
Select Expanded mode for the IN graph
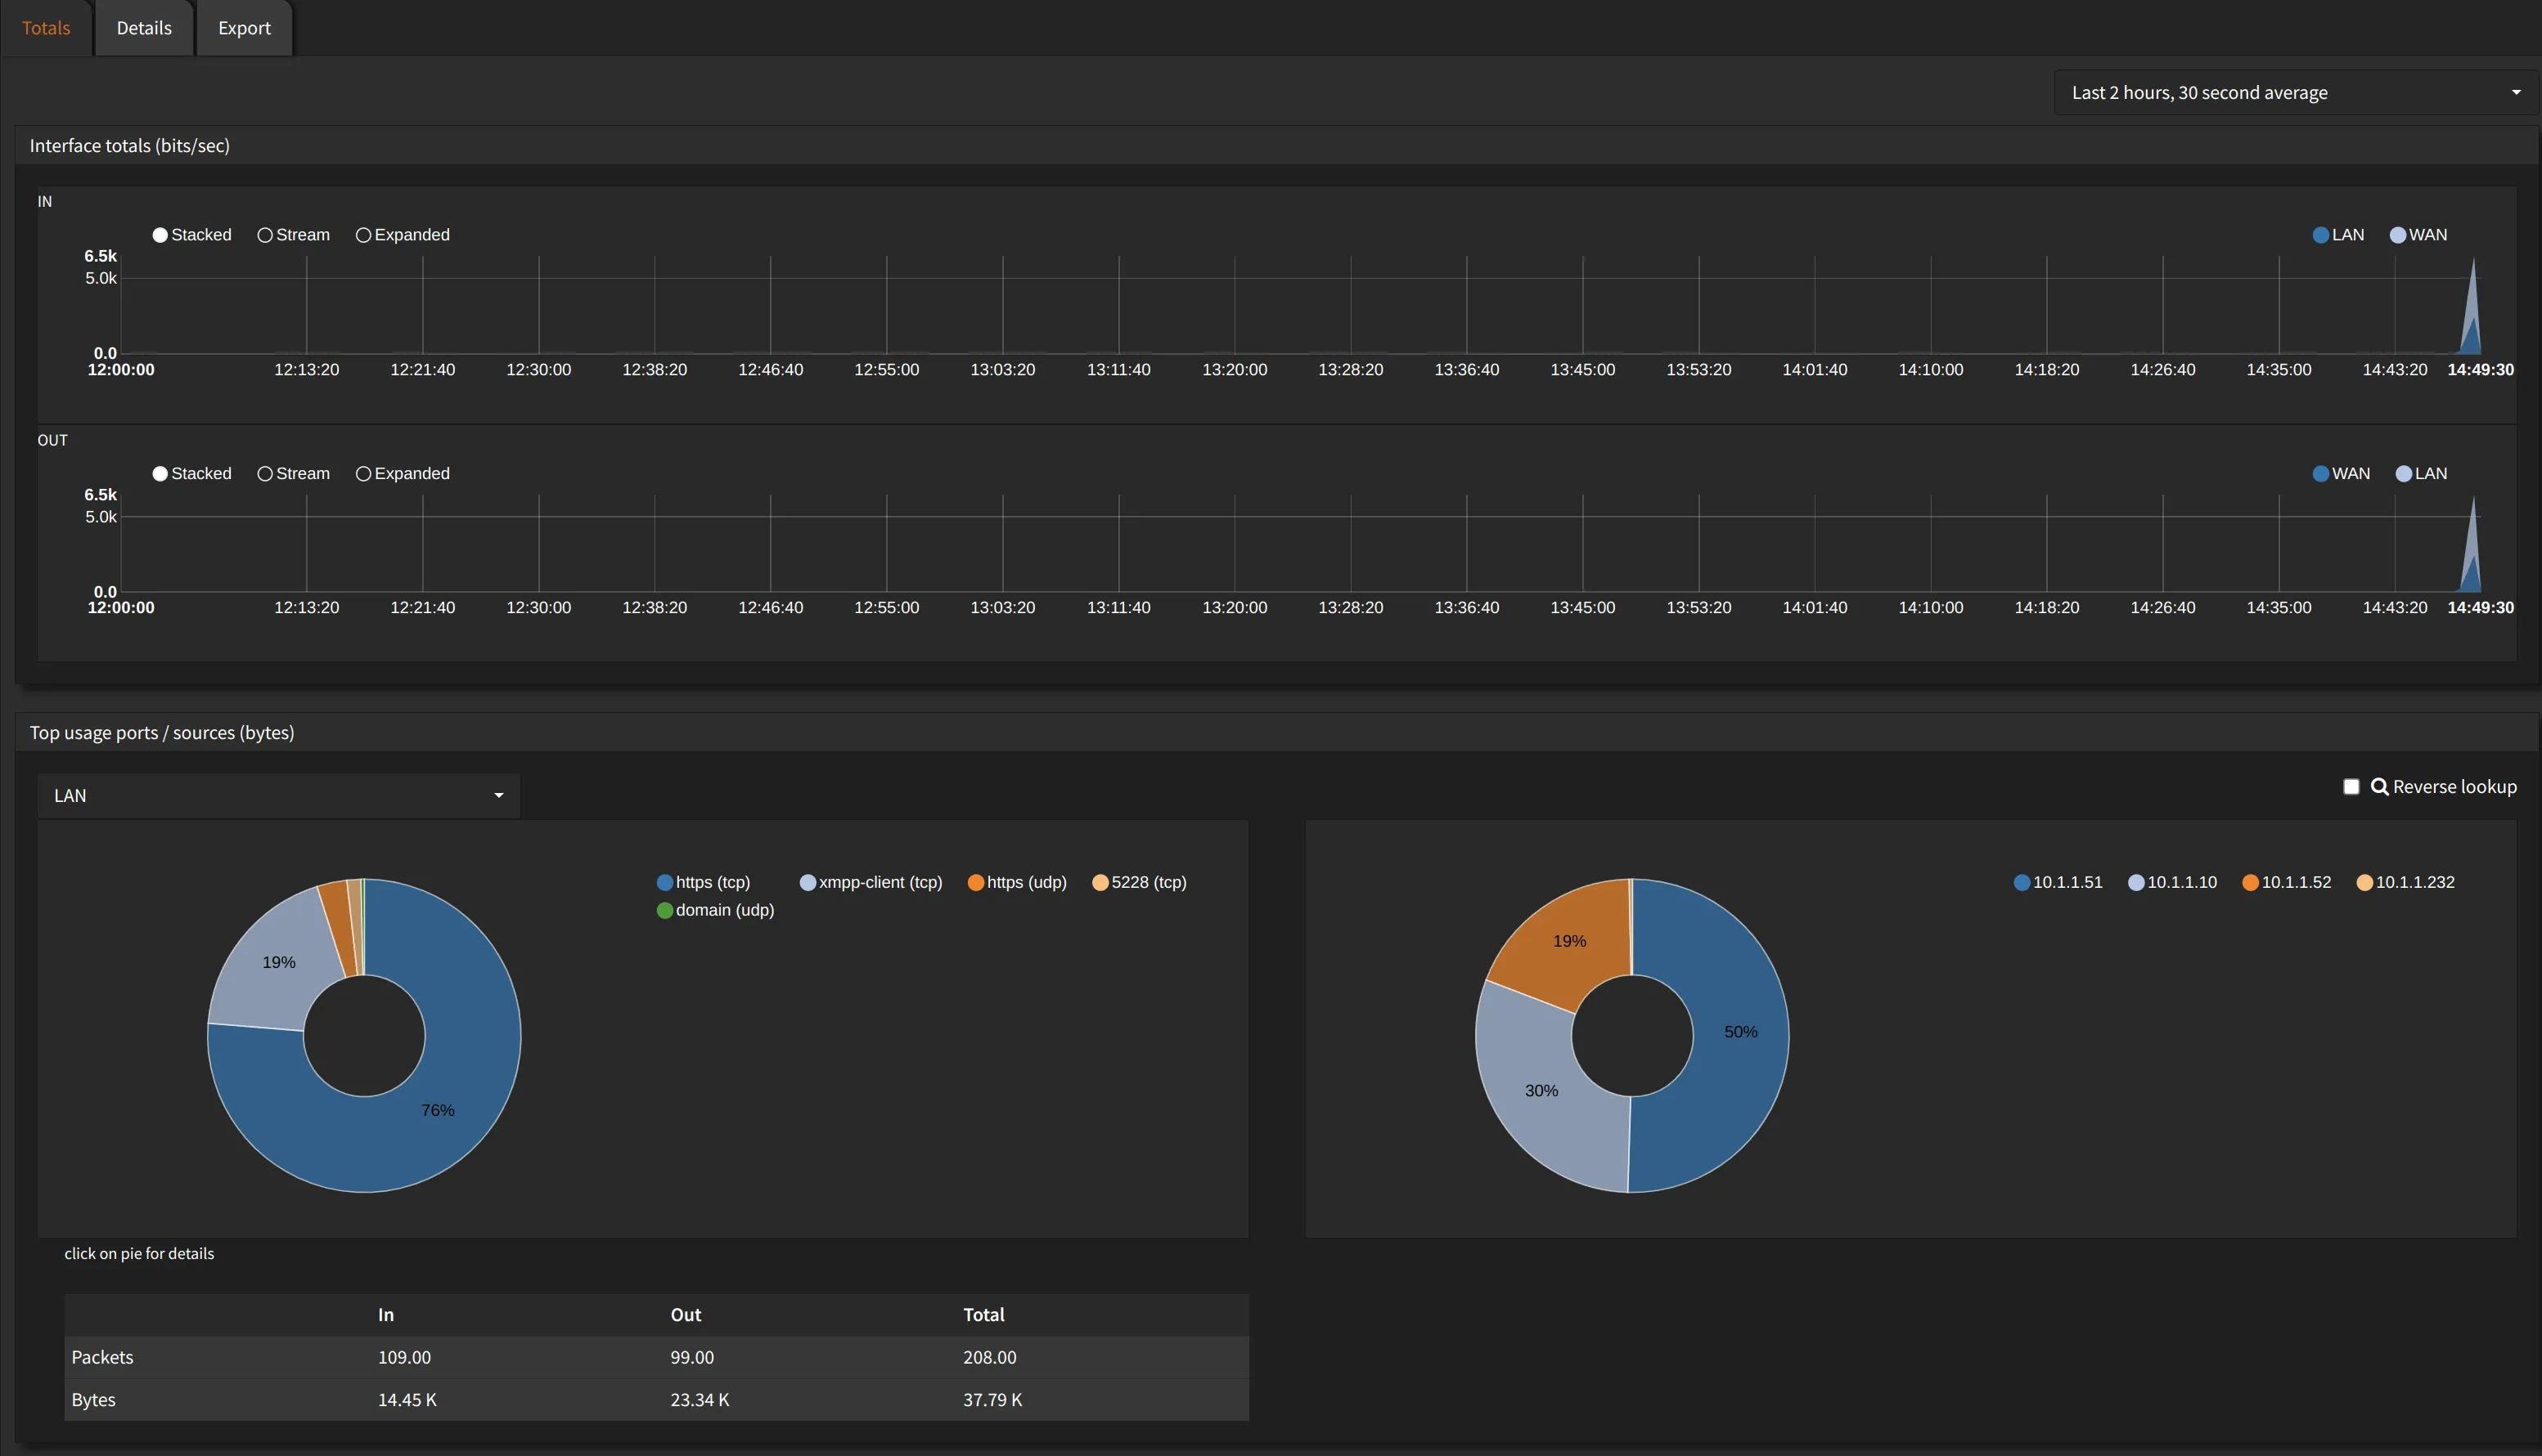(363, 234)
